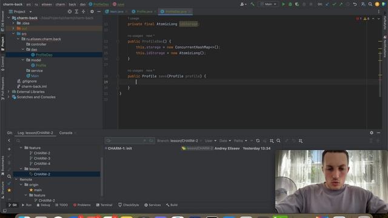
Task: Refresh the Git log
Action: [258, 140]
